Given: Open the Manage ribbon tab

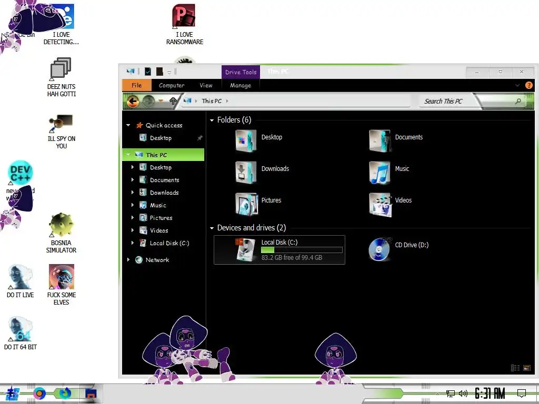Looking at the screenshot, I should (x=241, y=85).
